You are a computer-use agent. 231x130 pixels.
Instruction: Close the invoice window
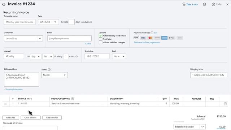pos(227,4)
